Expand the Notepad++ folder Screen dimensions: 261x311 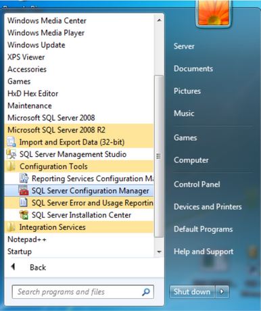click(27, 239)
